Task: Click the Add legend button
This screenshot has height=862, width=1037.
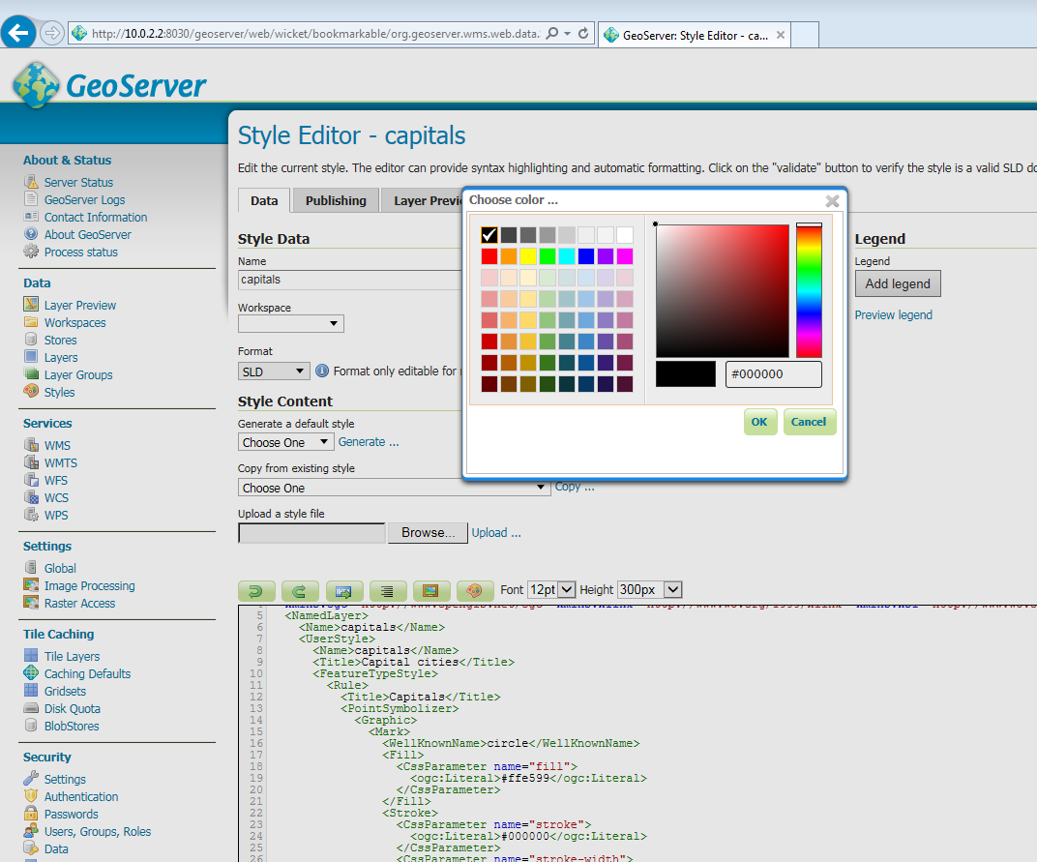Action: [898, 283]
